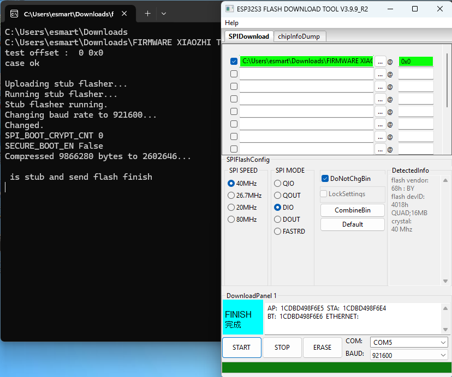
Task: Expand the BAUD rate dropdown
Action: [x=409, y=355]
